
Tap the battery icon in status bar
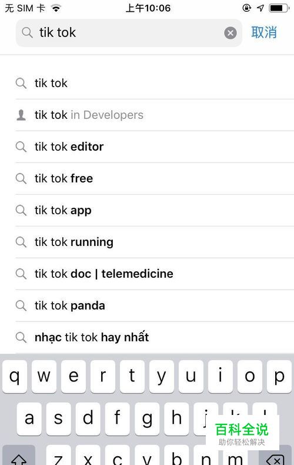pyautogui.click(x=279, y=8)
